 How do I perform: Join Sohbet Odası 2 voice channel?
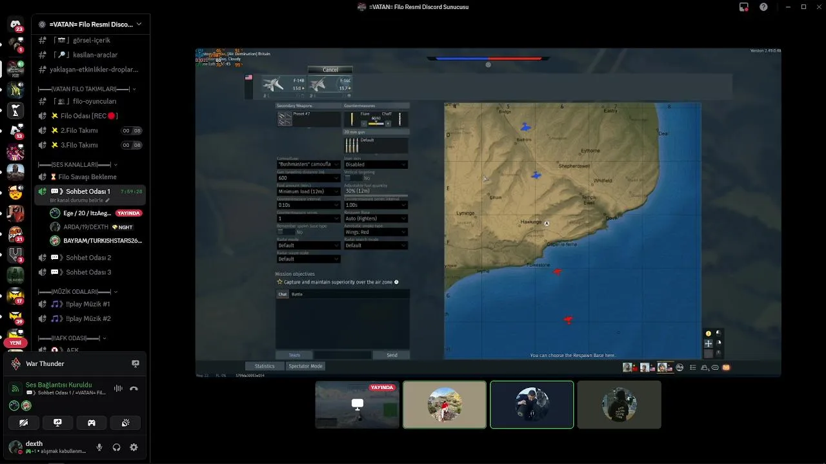tap(90, 257)
